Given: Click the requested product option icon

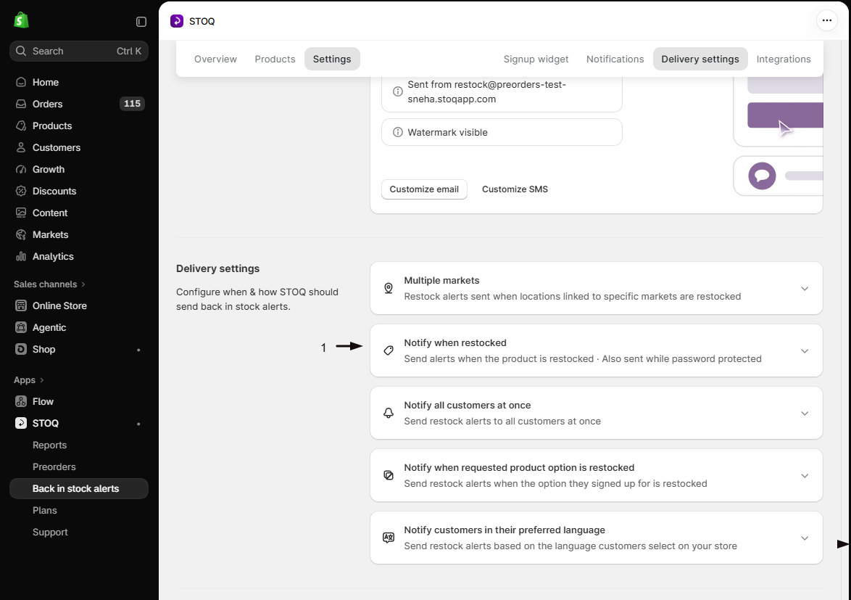Looking at the screenshot, I should coord(389,476).
